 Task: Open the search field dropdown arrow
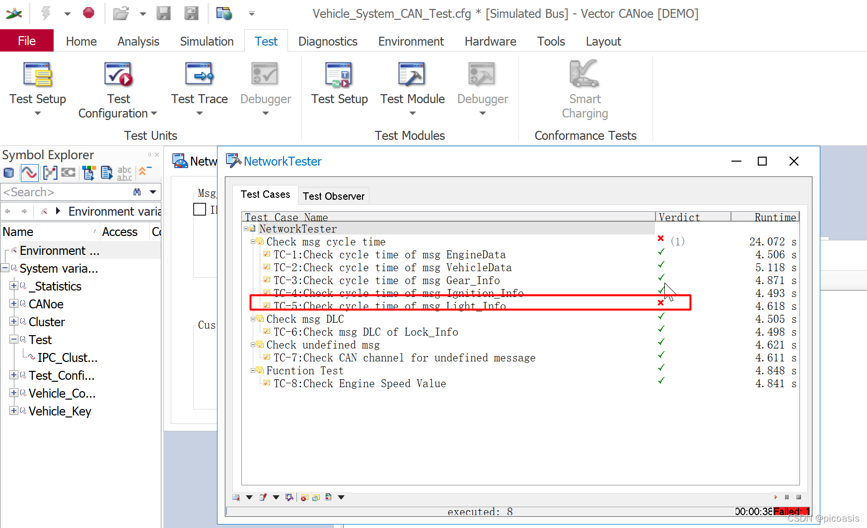point(153,192)
